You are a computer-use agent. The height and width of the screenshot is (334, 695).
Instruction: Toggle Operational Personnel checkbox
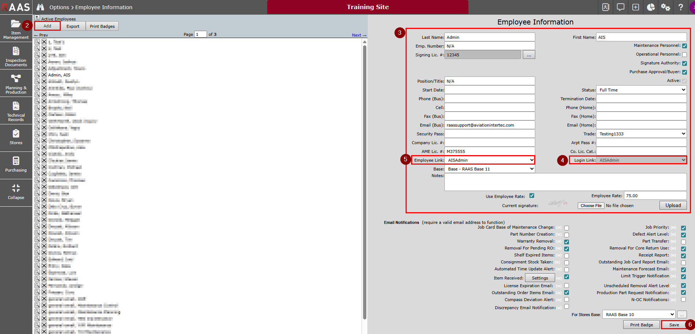pos(684,55)
